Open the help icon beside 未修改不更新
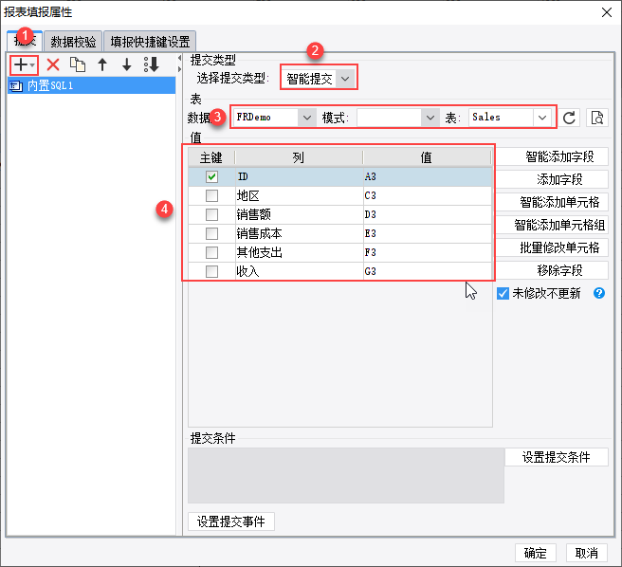Viewport: 622px width, 567px height. pos(599,293)
